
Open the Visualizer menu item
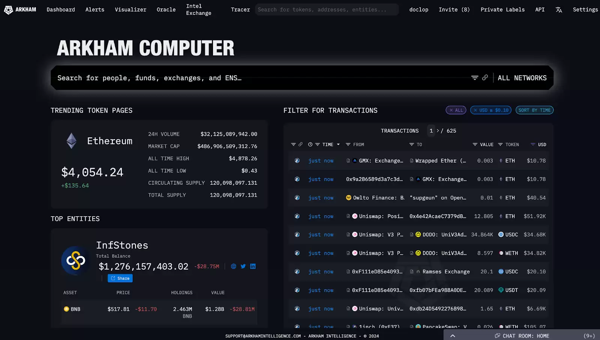pos(130,10)
